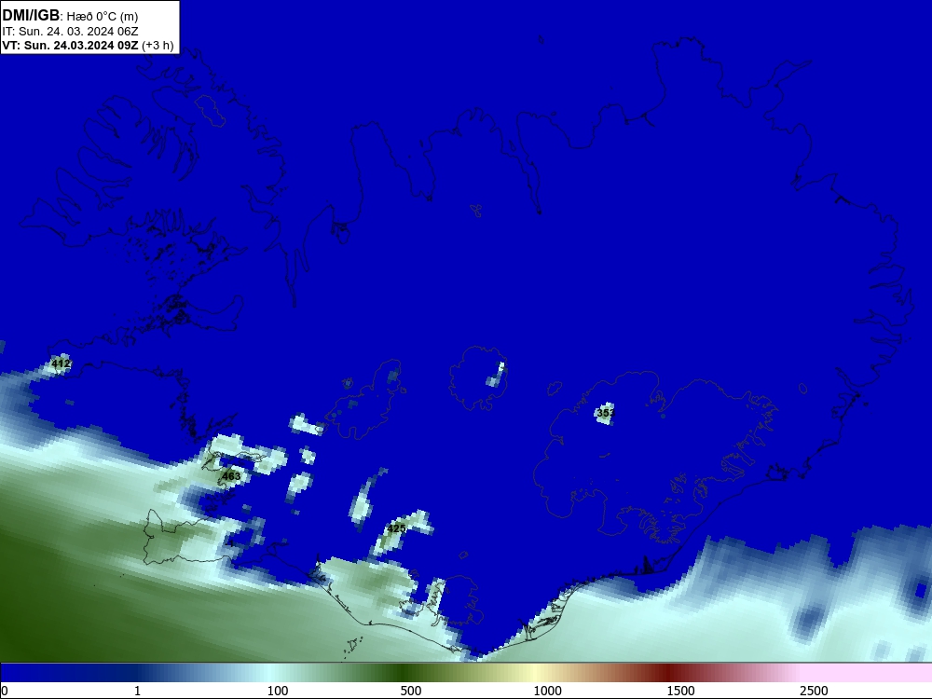The width and height of the screenshot is (932, 699).
Task: Click the 100 value on color scale
Action: click(x=278, y=691)
